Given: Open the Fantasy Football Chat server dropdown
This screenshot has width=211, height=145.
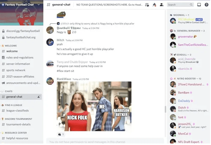Looking at the screenshot, I should pos(39,5).
